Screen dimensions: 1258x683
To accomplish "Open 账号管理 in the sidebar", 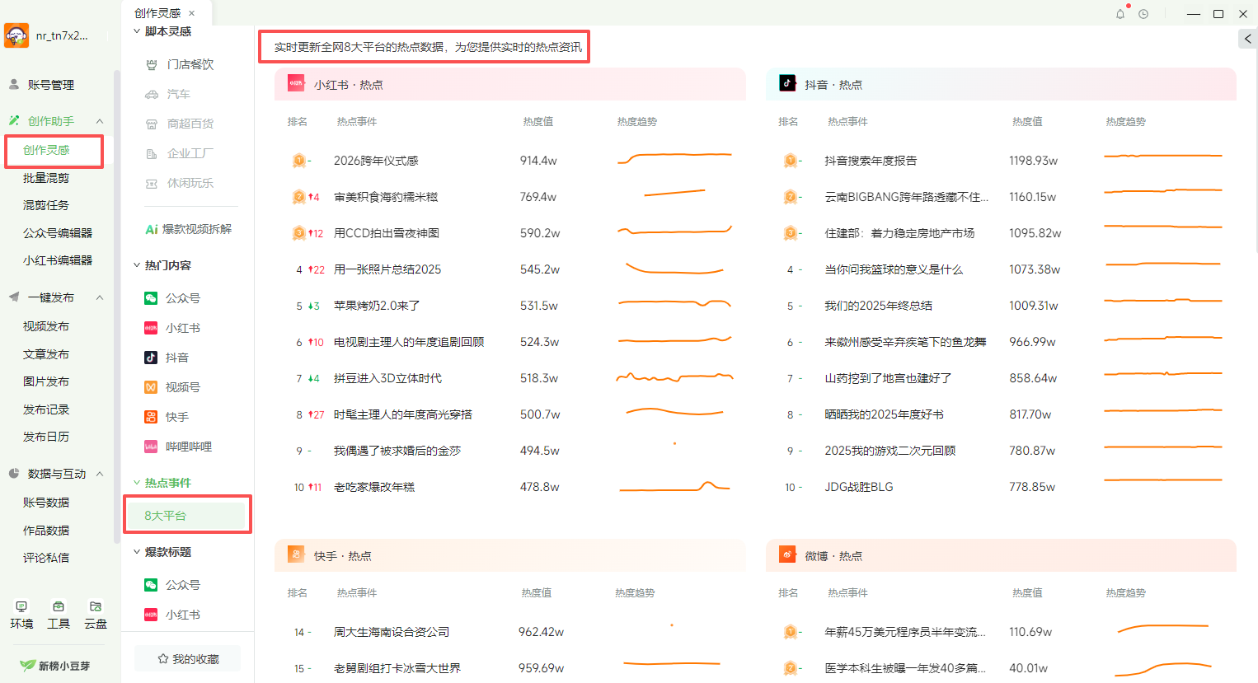I will [50, 85].
